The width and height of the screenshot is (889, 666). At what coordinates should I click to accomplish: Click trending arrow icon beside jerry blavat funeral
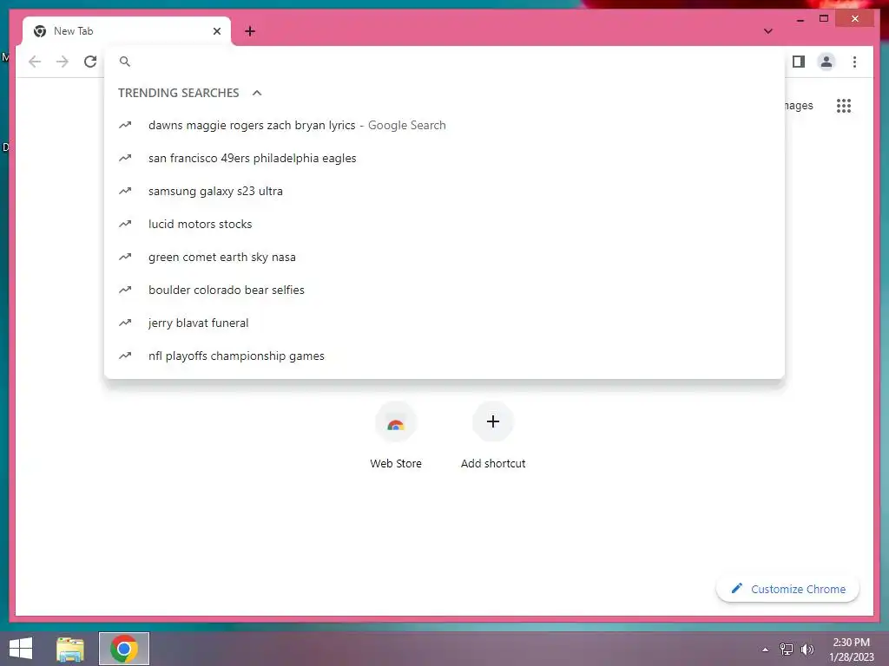[125, 323]
